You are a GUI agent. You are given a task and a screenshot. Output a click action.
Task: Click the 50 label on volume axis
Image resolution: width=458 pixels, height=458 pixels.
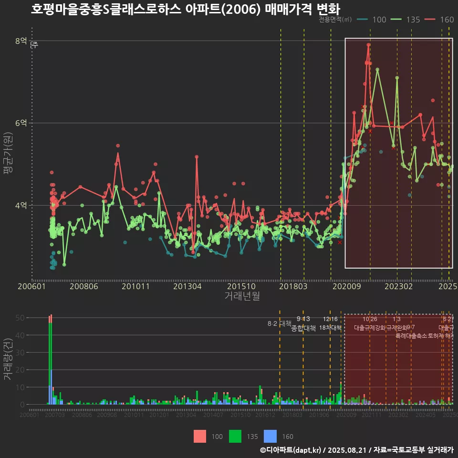[20, 318]
